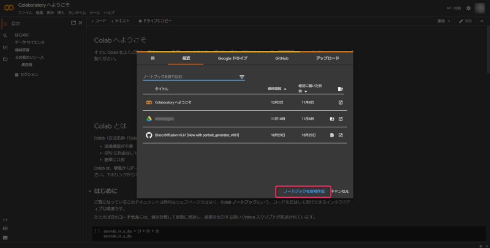Click the 12月2日 date cell
Image resolution: width=490 pixels, height=248 pixels.
(278, 102)
